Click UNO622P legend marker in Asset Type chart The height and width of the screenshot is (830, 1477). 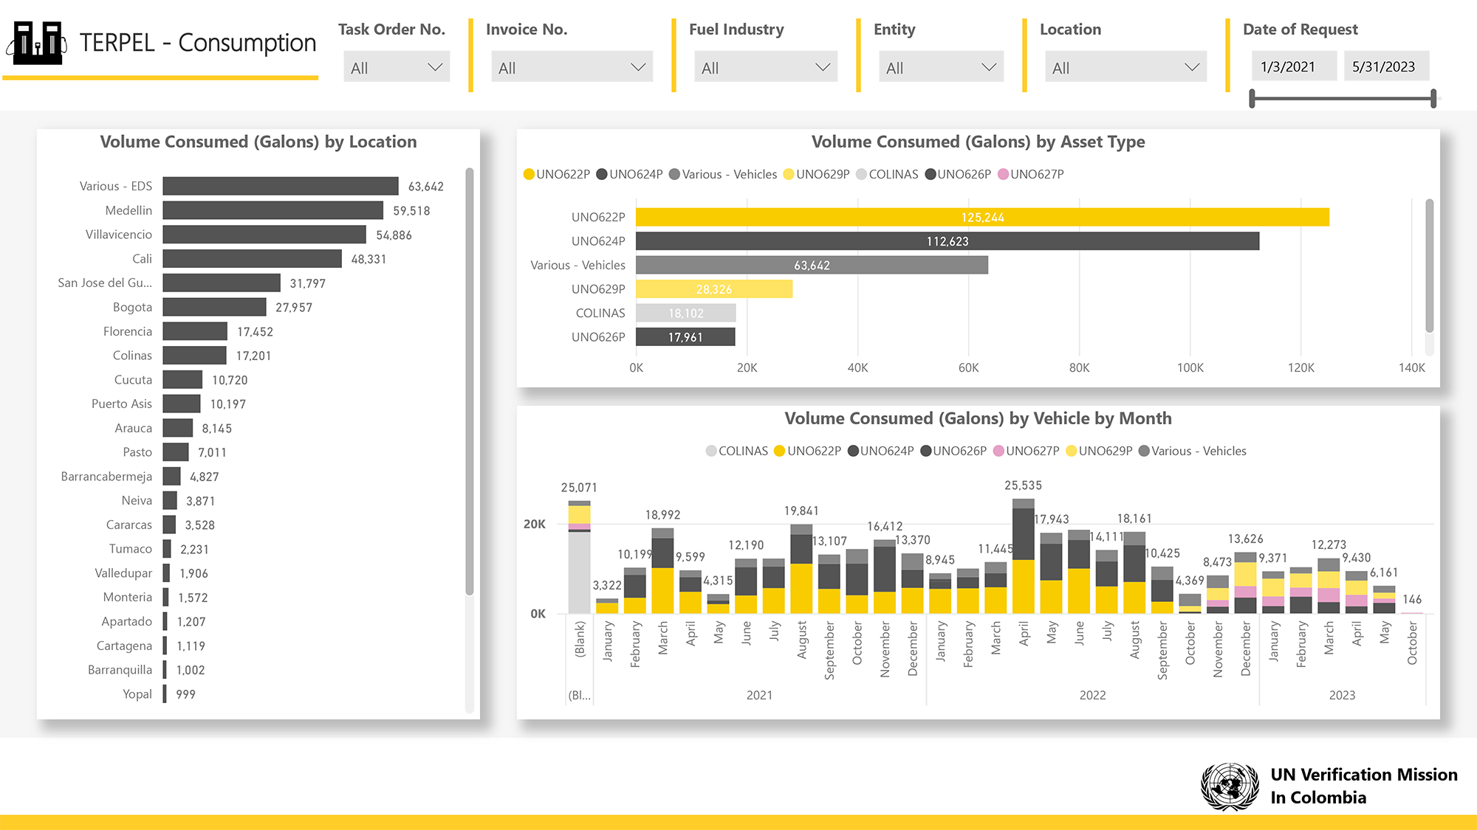[529, 174]
